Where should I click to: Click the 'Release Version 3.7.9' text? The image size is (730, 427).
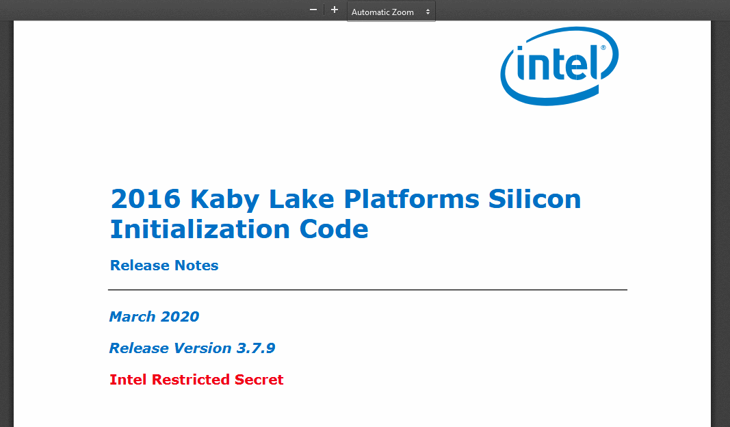192,348
